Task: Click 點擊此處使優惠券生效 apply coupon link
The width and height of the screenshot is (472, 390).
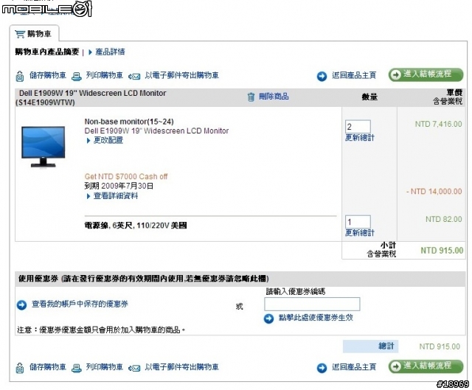Action: pos(316,318)
